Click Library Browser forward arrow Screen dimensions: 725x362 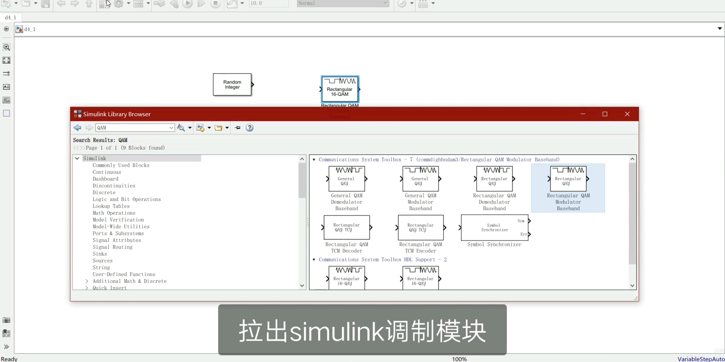[x=89, y=128]
